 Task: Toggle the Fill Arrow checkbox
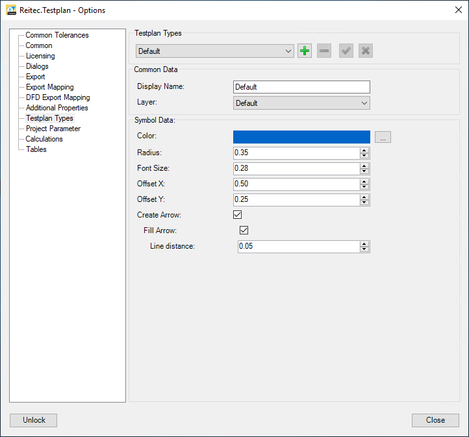point(244,231)
